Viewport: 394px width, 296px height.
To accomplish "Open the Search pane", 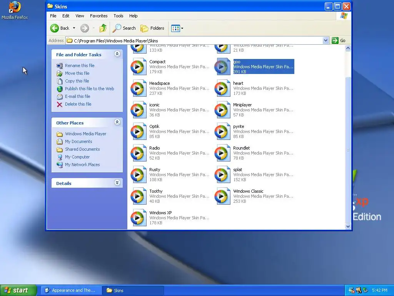I will 124,28.
